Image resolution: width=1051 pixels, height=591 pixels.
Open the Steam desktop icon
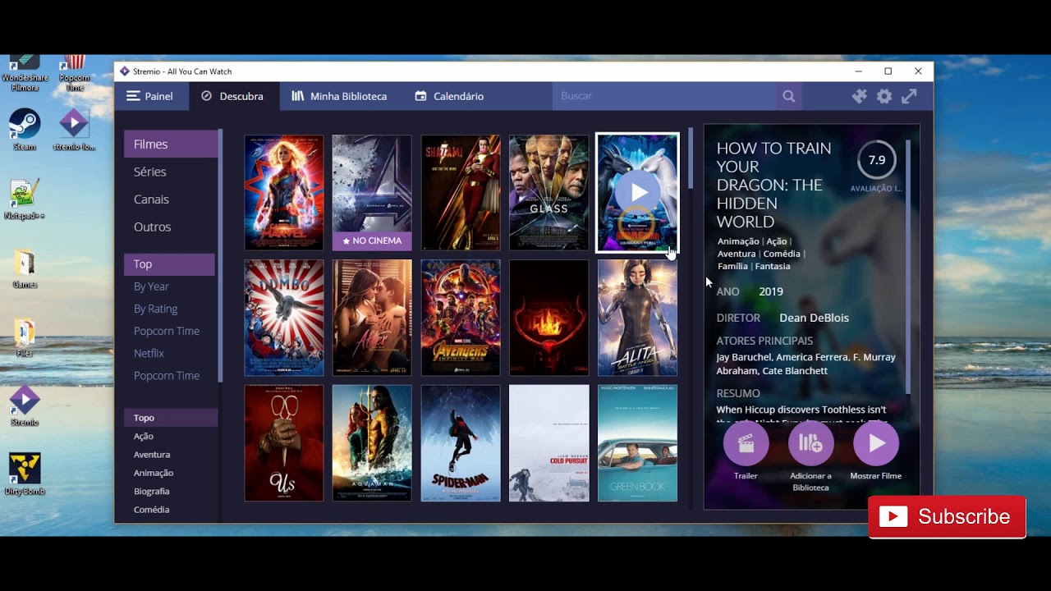pyautogui.click(x=25, y=130)
